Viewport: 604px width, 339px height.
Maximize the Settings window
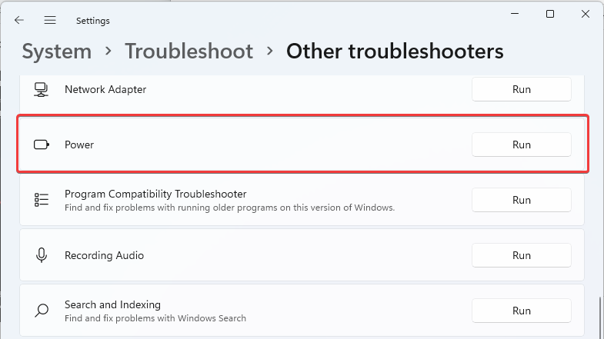(x=550, y=15)
